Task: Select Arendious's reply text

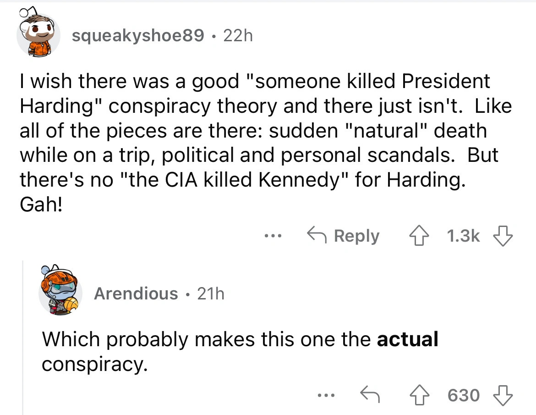Action: (x=238, y=351)
